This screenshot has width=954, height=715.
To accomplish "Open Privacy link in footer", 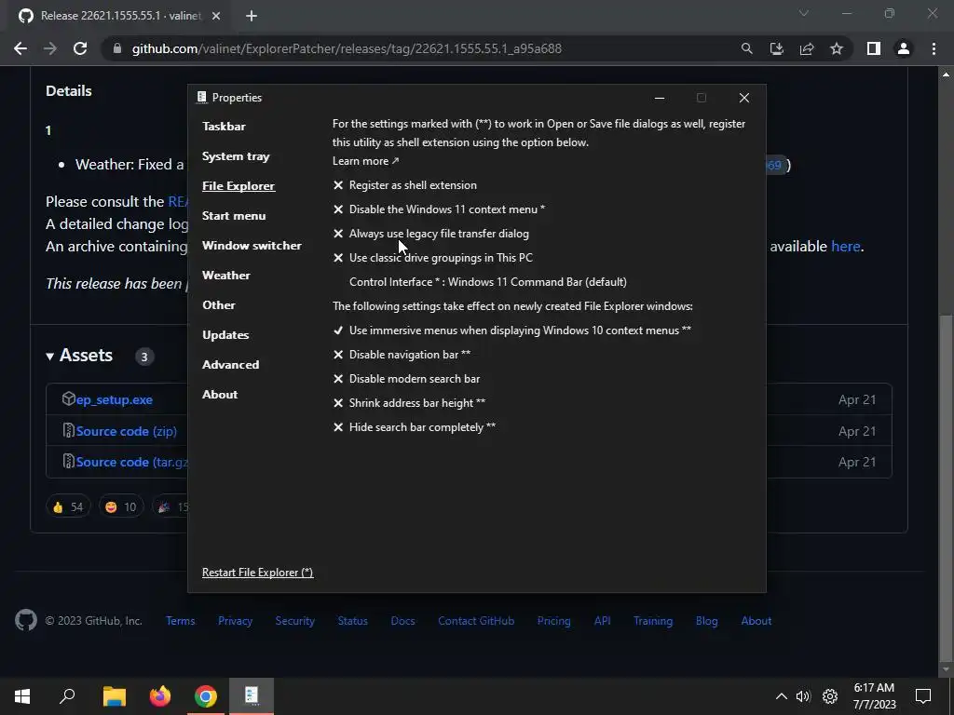I will tap(235, 621).
